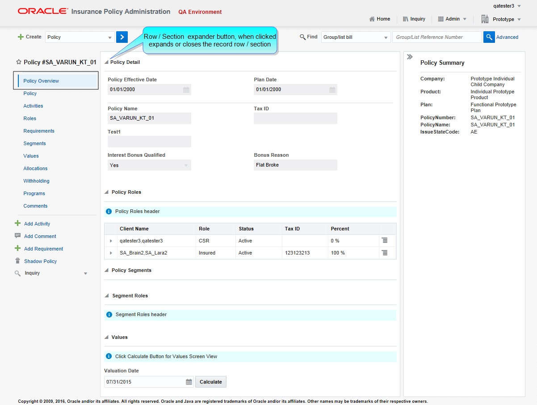The width and height of the screenshot is (537, 405).
Task: Click the Group/List Reference Number input field
Action: tap(437, 37)
